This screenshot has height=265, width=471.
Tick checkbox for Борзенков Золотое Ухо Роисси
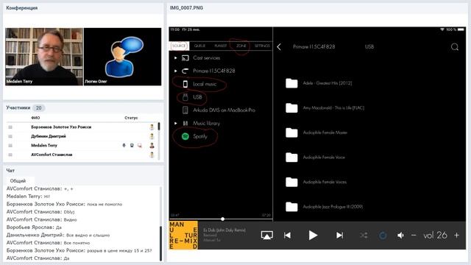(10, 127)
